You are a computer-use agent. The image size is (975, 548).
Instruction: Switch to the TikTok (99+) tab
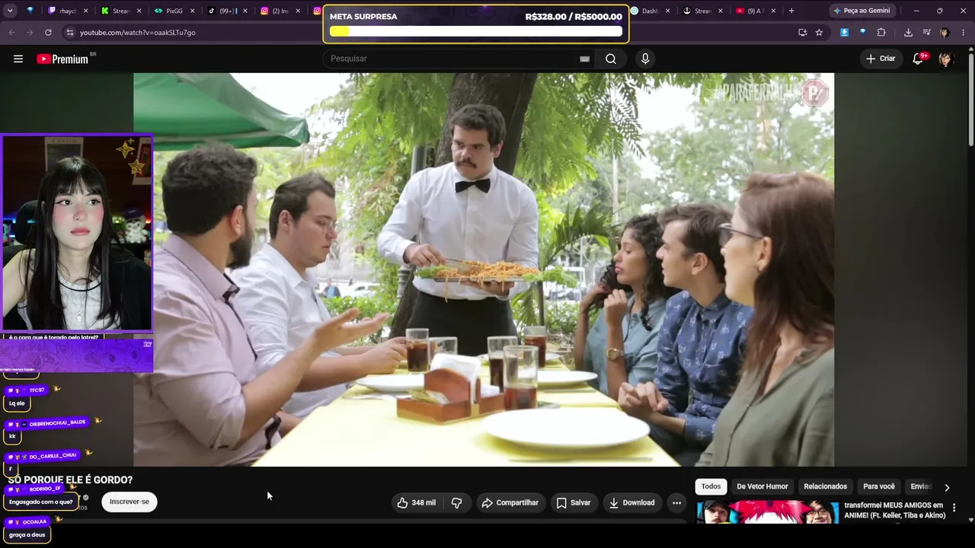click(x=228, y=11)
